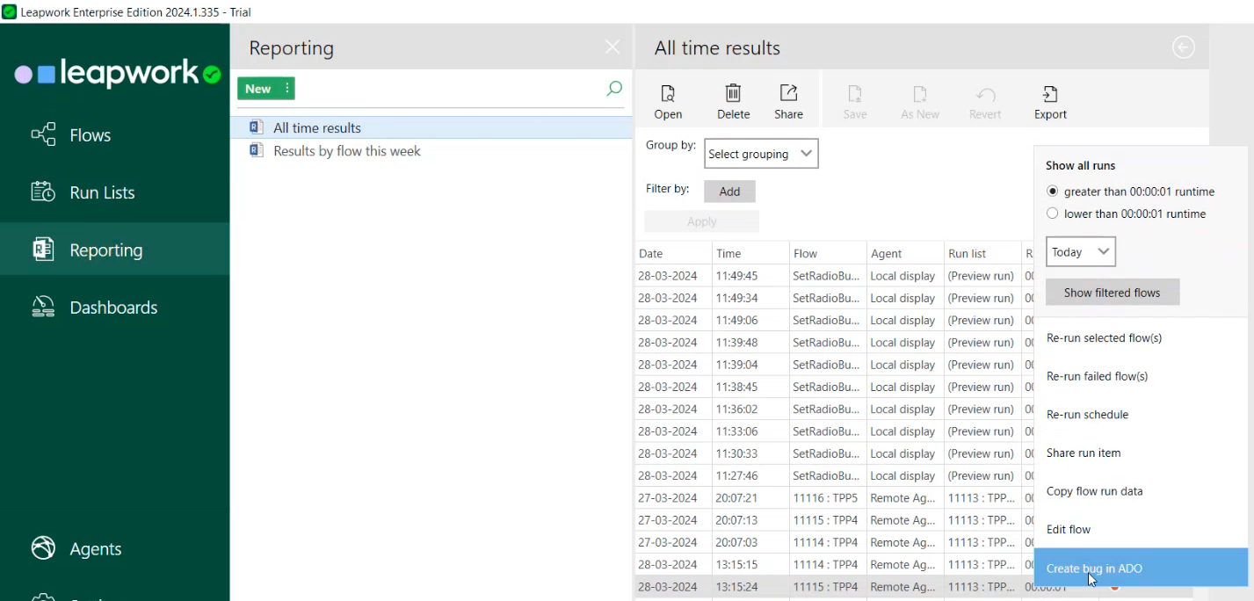Click the Share toolbar icon
The width and height of the screenshot is (1254, 601).
788,94
